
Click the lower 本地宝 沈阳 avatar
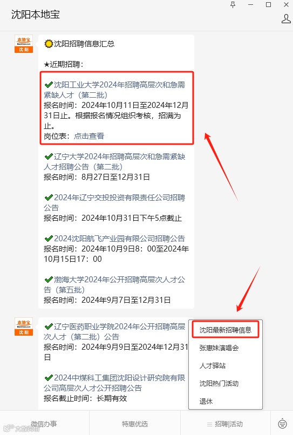[24, 327]
